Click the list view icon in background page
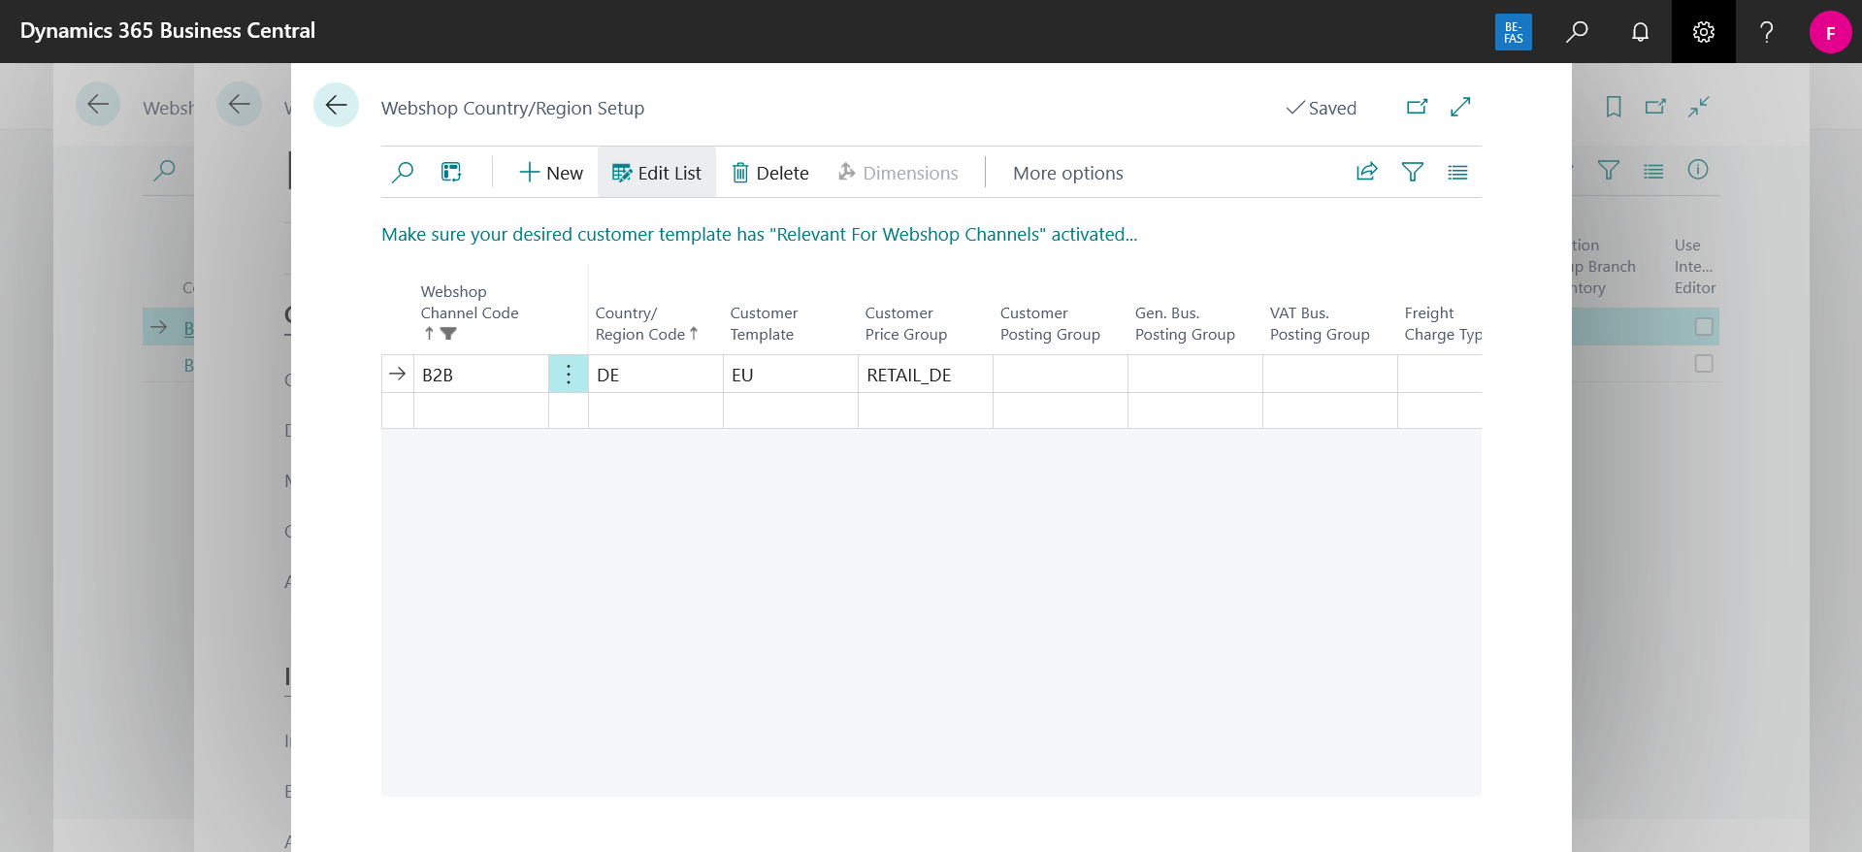This screenshot has width=1862, height=852. [x=1653, y=171]
